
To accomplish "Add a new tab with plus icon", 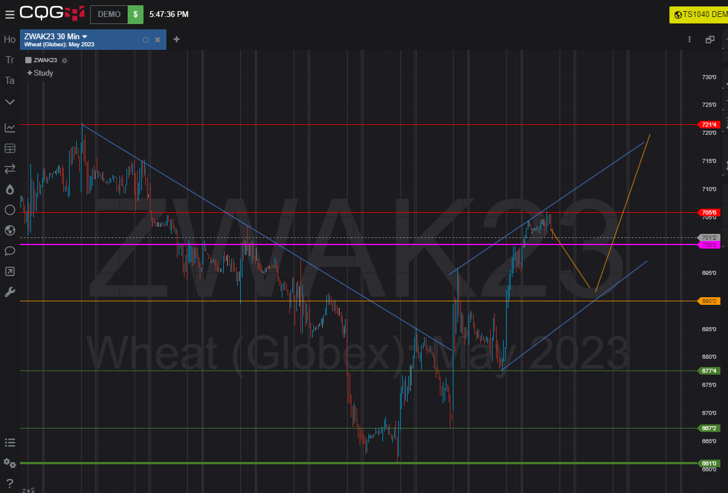I will 176,39.
